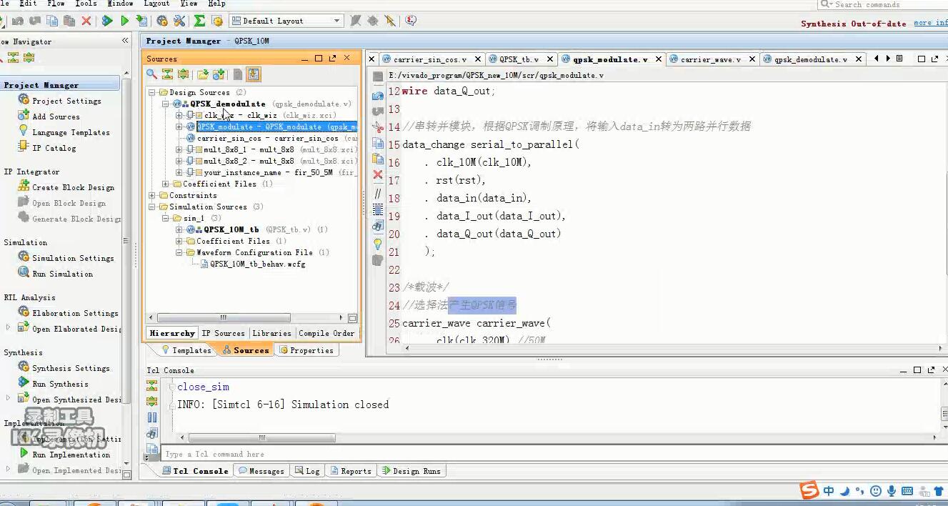The height and width of the screenshot is (506, 948).
Task: Expand the mult_8x8_1 tree node
Action: (x=179, y=150)
